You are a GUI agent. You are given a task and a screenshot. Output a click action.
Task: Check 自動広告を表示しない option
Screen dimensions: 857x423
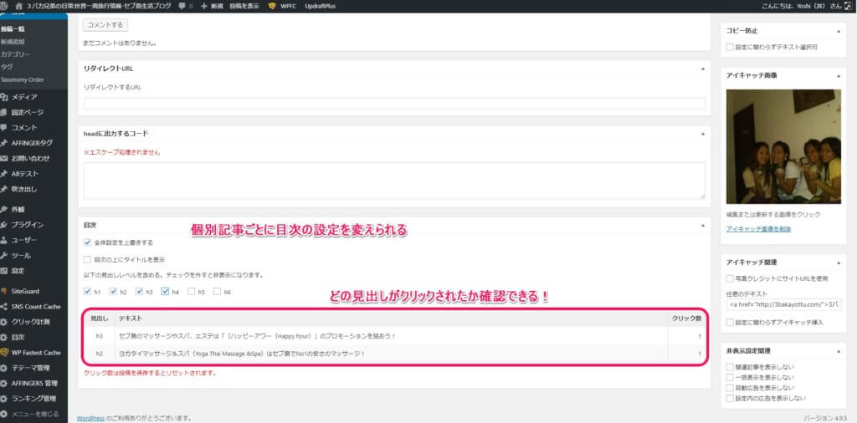point(730,388)
